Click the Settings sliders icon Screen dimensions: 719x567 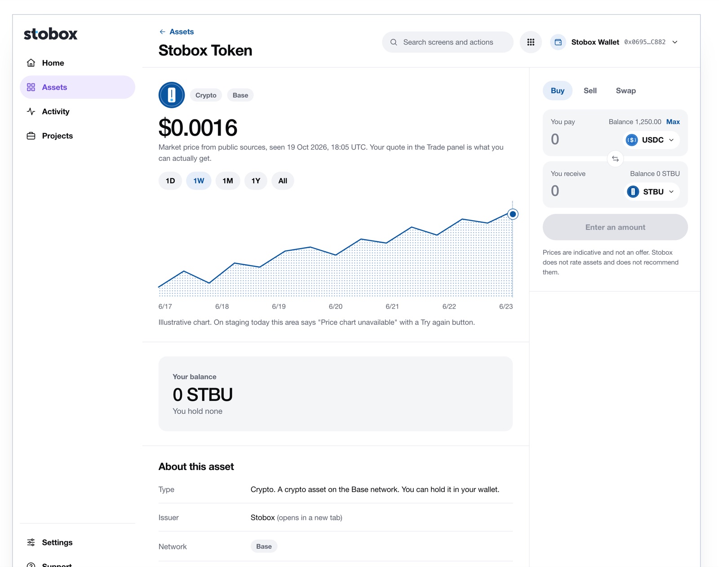[31, 542]
